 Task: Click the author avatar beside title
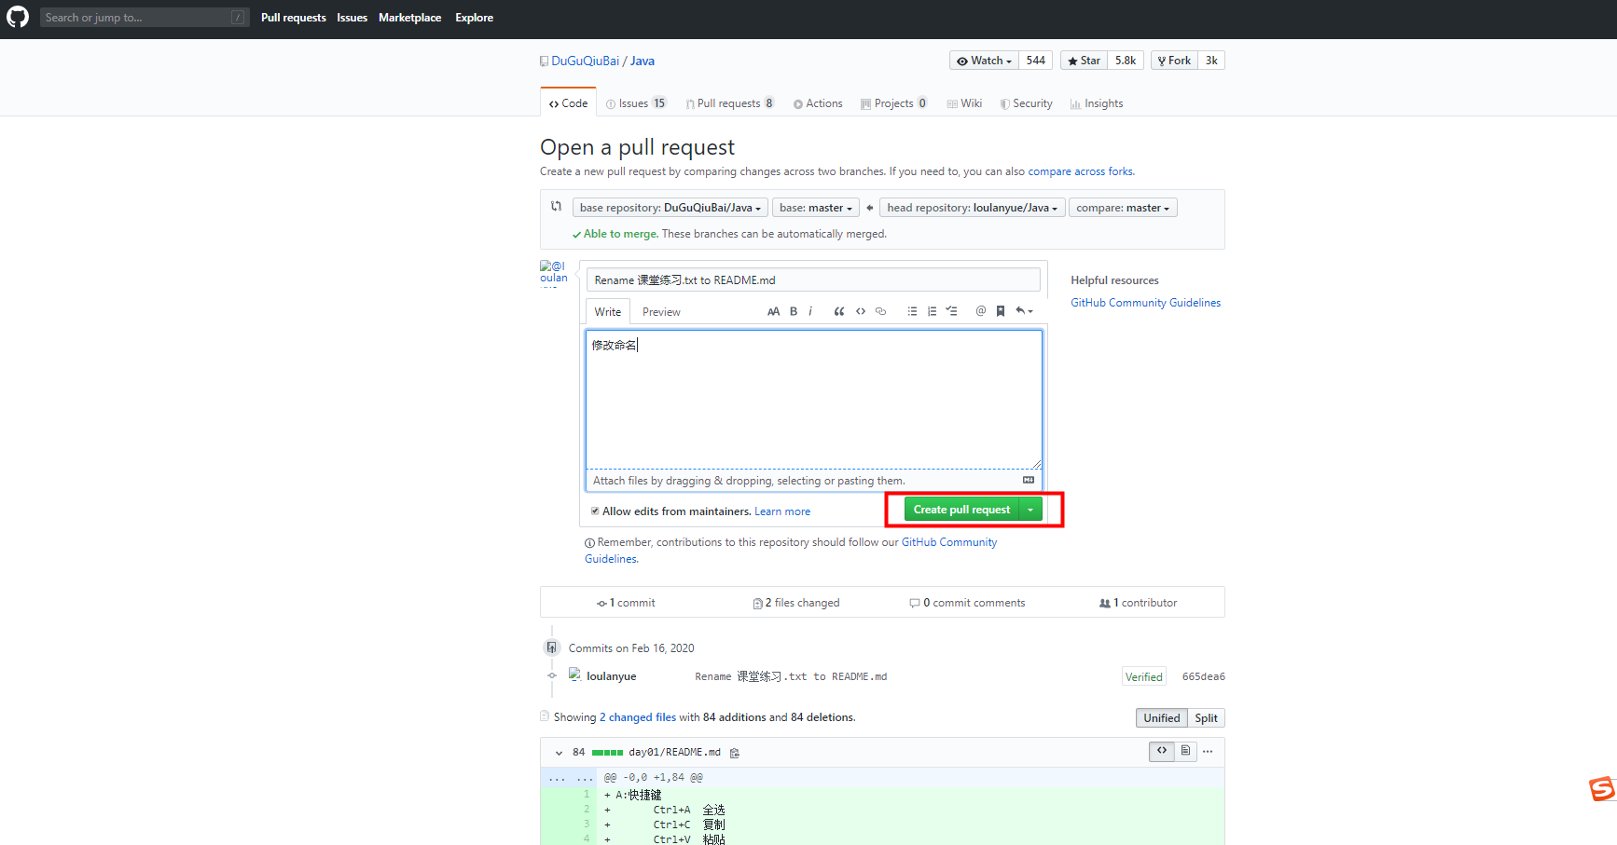tap(554, 272)
